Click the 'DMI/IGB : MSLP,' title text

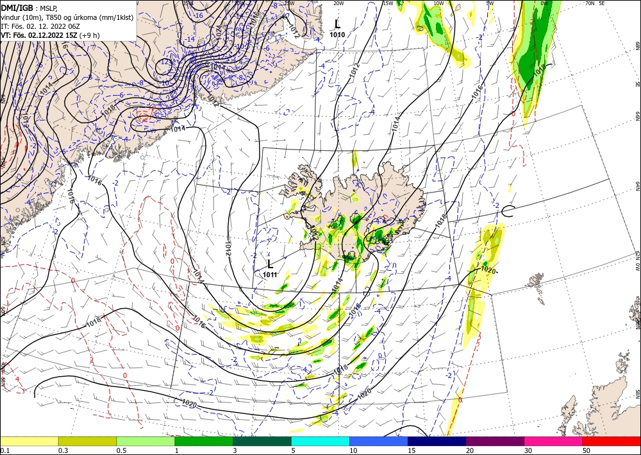pyautogui.click(x=29, y=7)
